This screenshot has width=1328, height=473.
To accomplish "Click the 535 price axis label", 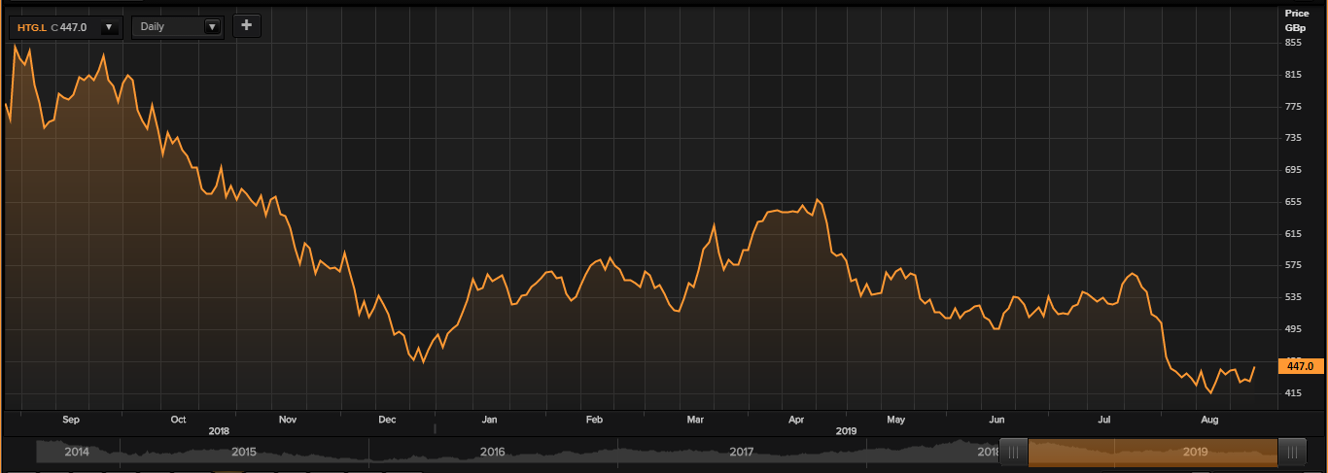I will (1293, 297).
